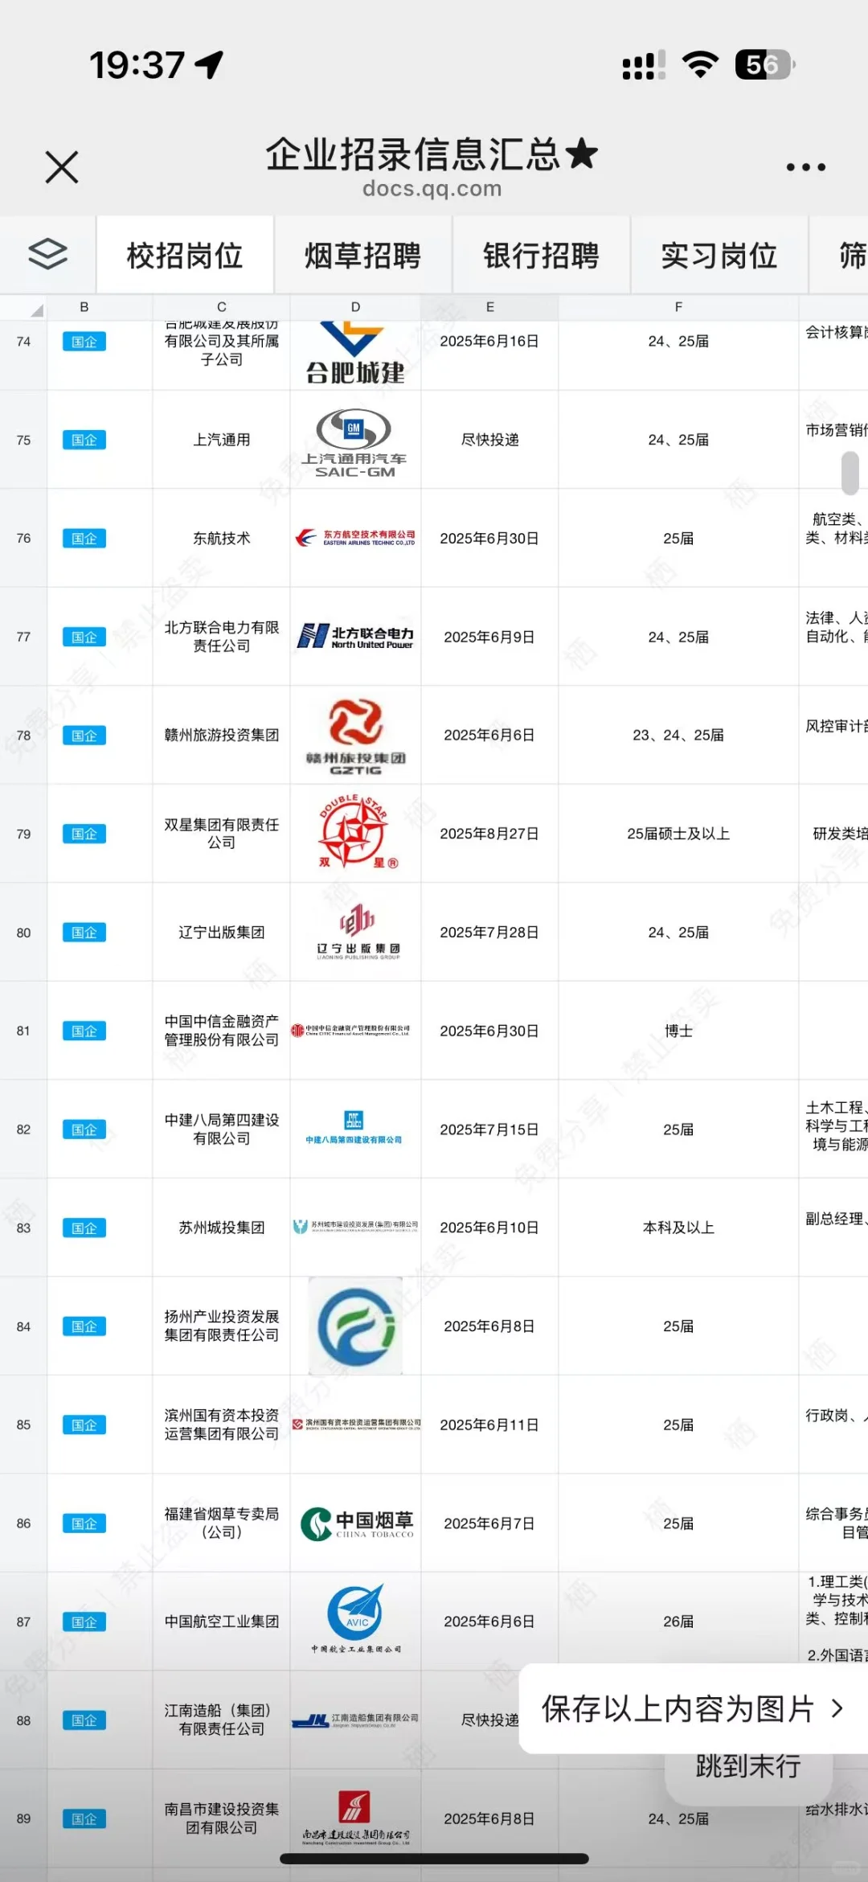
Task: Select the date cell 2025年8月27日
Action: point(489,834)
